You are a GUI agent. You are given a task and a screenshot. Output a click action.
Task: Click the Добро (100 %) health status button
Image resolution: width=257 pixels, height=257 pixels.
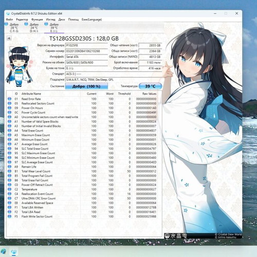86,86
